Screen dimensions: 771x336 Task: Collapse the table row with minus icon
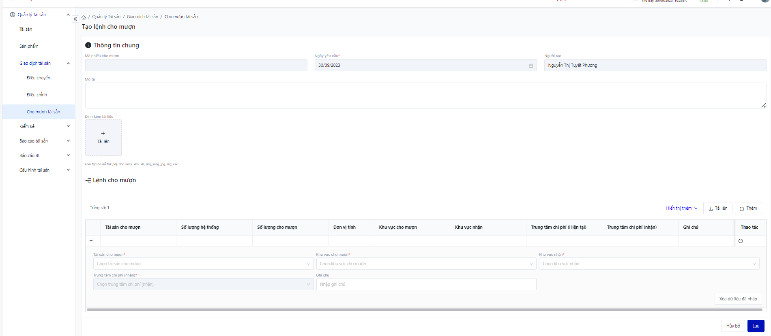[91, 241]
